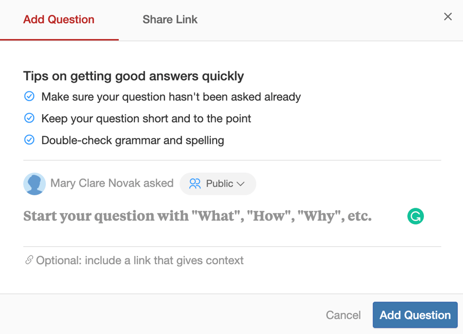Screen dimensions: 463x334
Task: Click the checkmark beside 'Make sure your question hasn't been asked already'
Action: 29,96
